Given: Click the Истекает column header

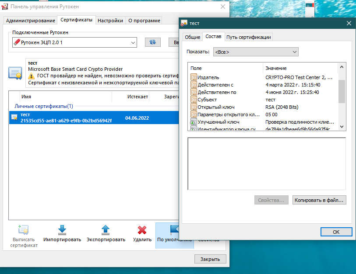Looking at the screenshot, I should tap(130, 97).
